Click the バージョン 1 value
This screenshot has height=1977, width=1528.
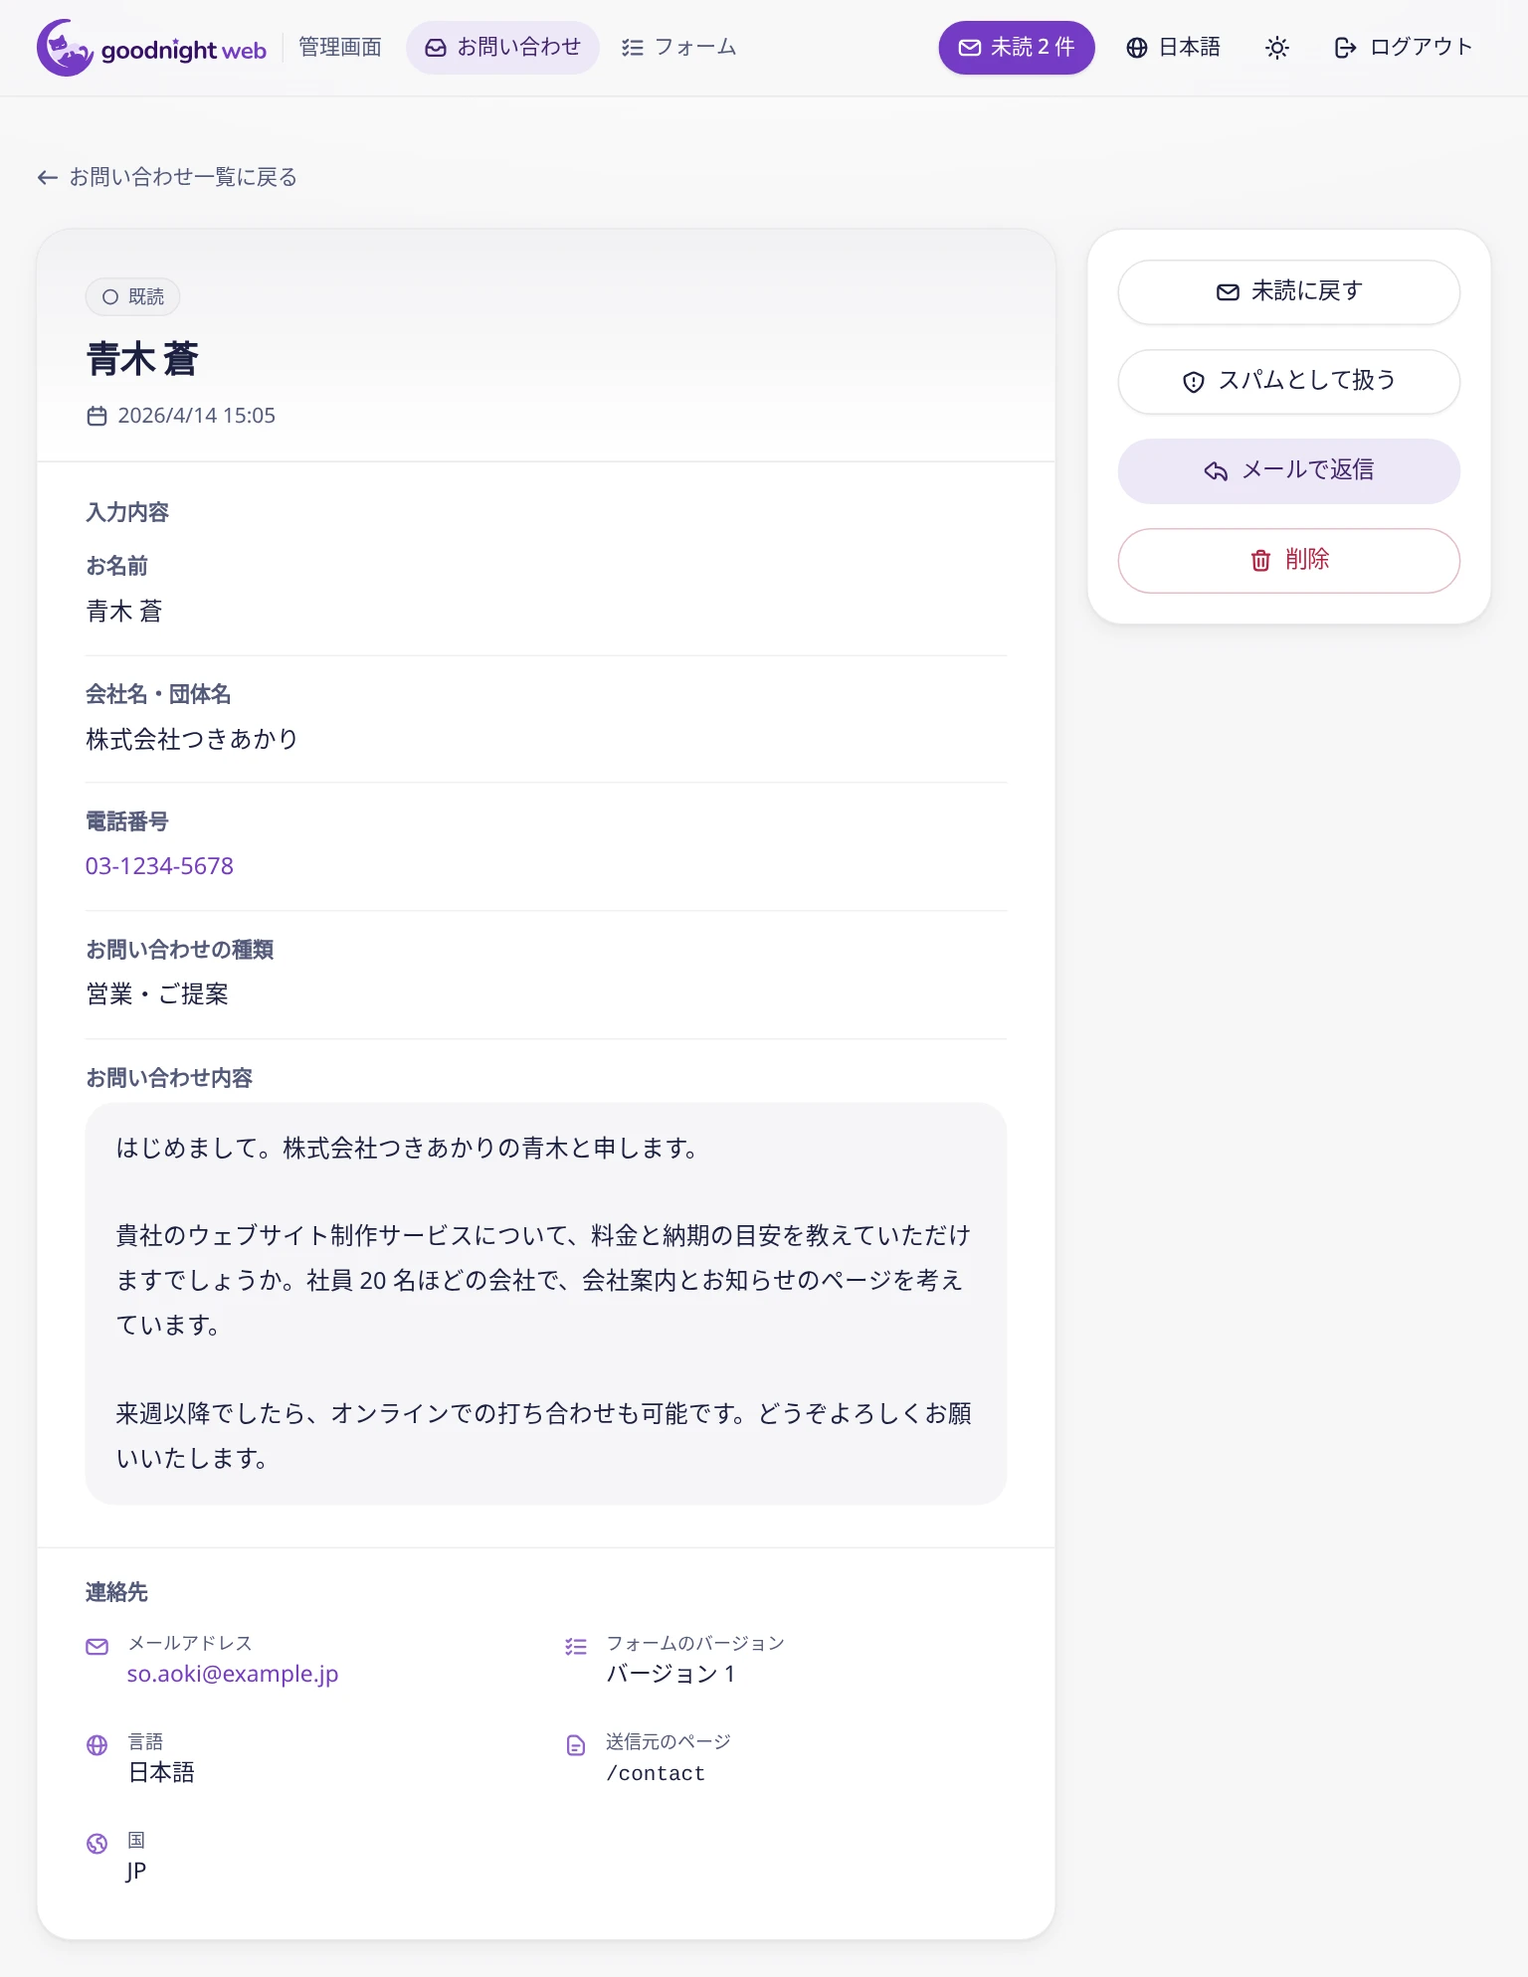(670, 1674)
